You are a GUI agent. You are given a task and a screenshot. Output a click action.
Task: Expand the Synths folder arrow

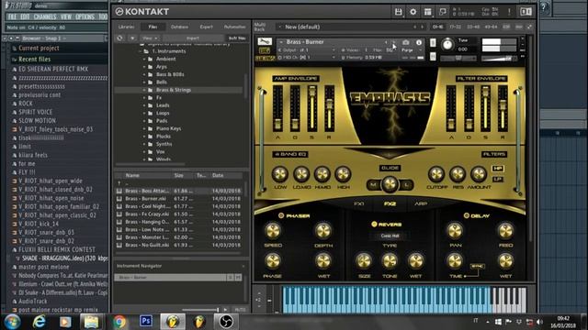pos(144,144)
